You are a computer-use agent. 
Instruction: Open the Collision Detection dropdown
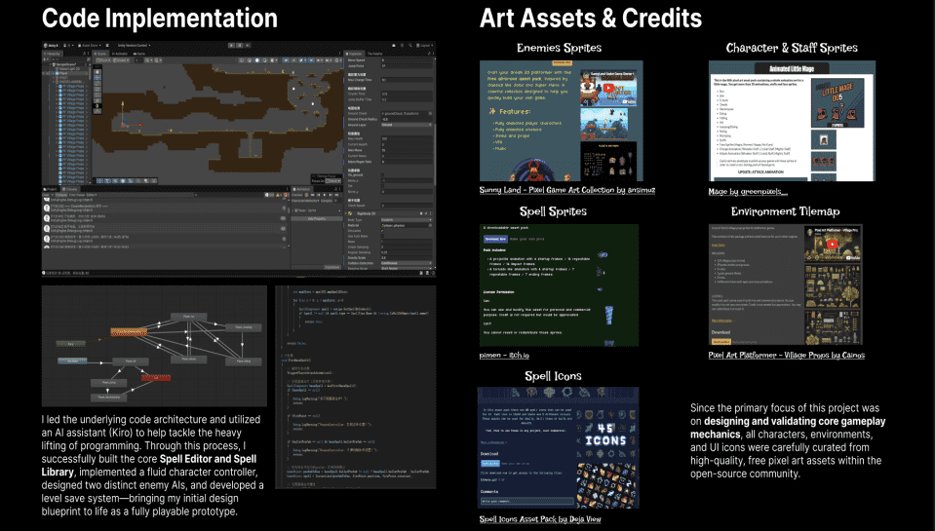[407, 263]
